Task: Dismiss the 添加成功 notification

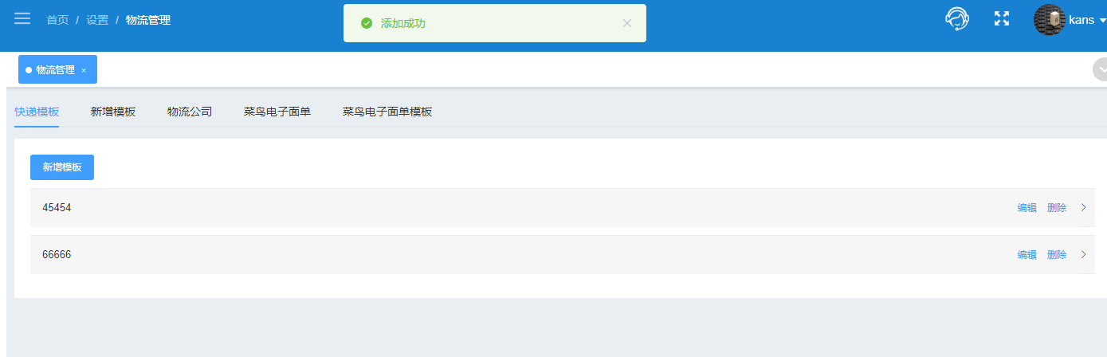Action: [627, 23]
